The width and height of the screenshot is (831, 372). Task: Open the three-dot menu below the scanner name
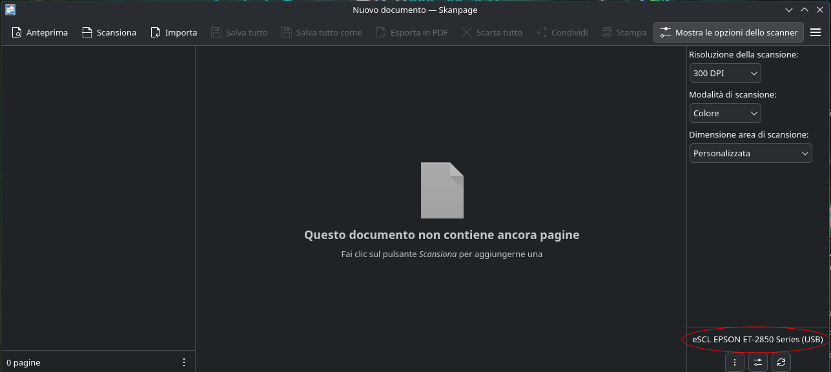(x=735, y=362)
